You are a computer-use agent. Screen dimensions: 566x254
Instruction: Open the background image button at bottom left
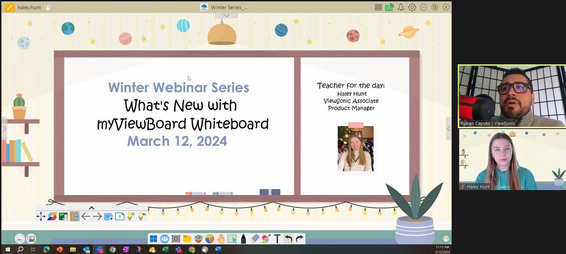coord(20,238)
